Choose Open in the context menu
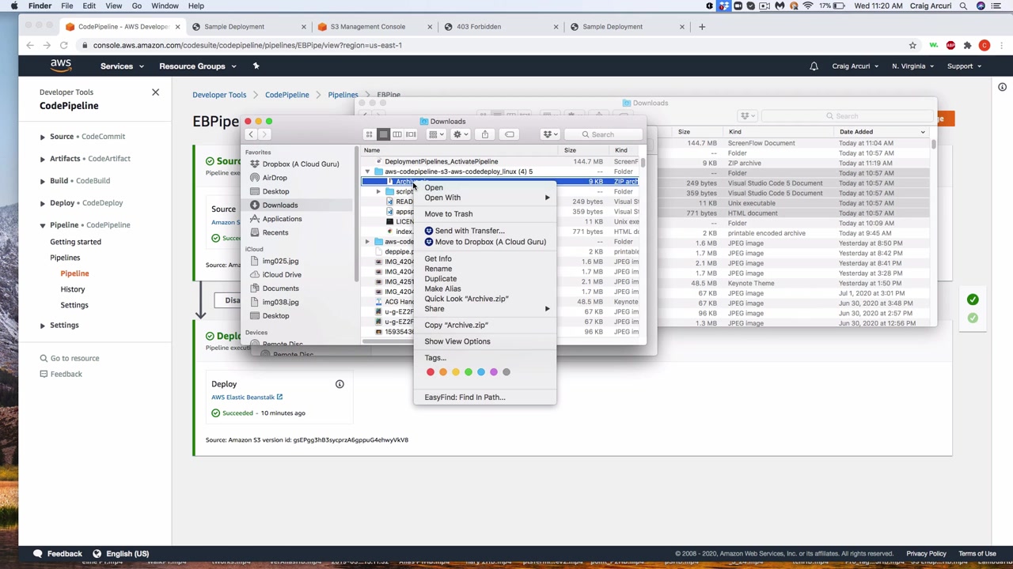This screenshot has width=1013, height=569. tap(485, 188)
